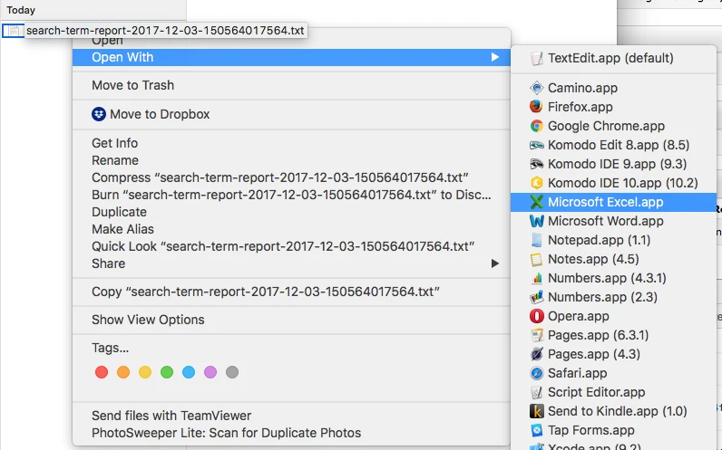Image resolution: width=722 pixels, height=450 pixels.
Task: Expand the Open With submenu arrow
Action: click(495, 57)
